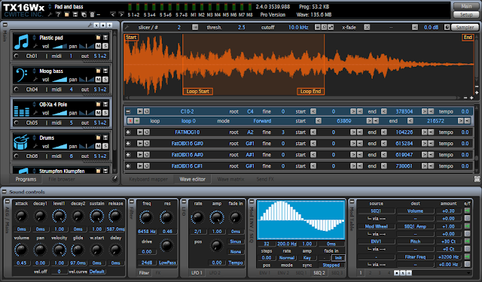Click the previous bank arrow in header
This screenshot has height=282, width=482.
click(x=113, y=14)
